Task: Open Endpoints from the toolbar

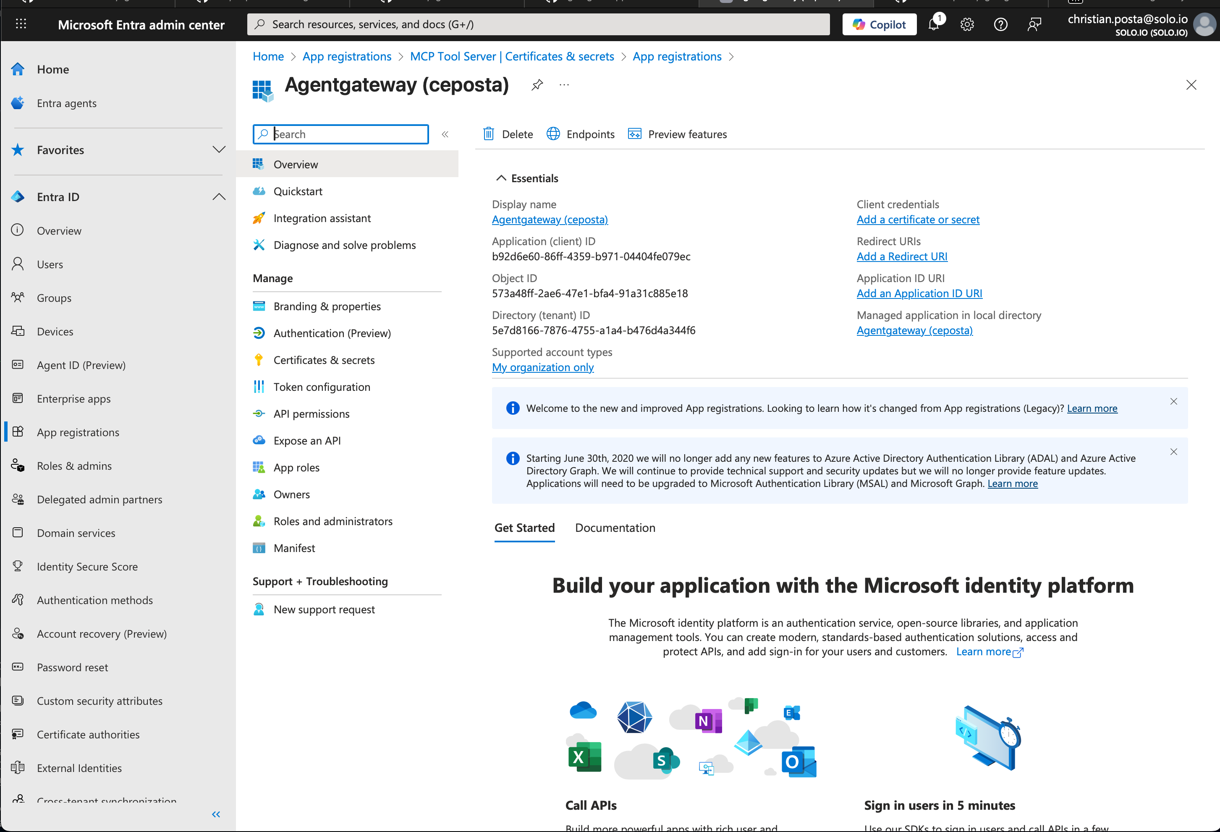Action: (580, 134)
